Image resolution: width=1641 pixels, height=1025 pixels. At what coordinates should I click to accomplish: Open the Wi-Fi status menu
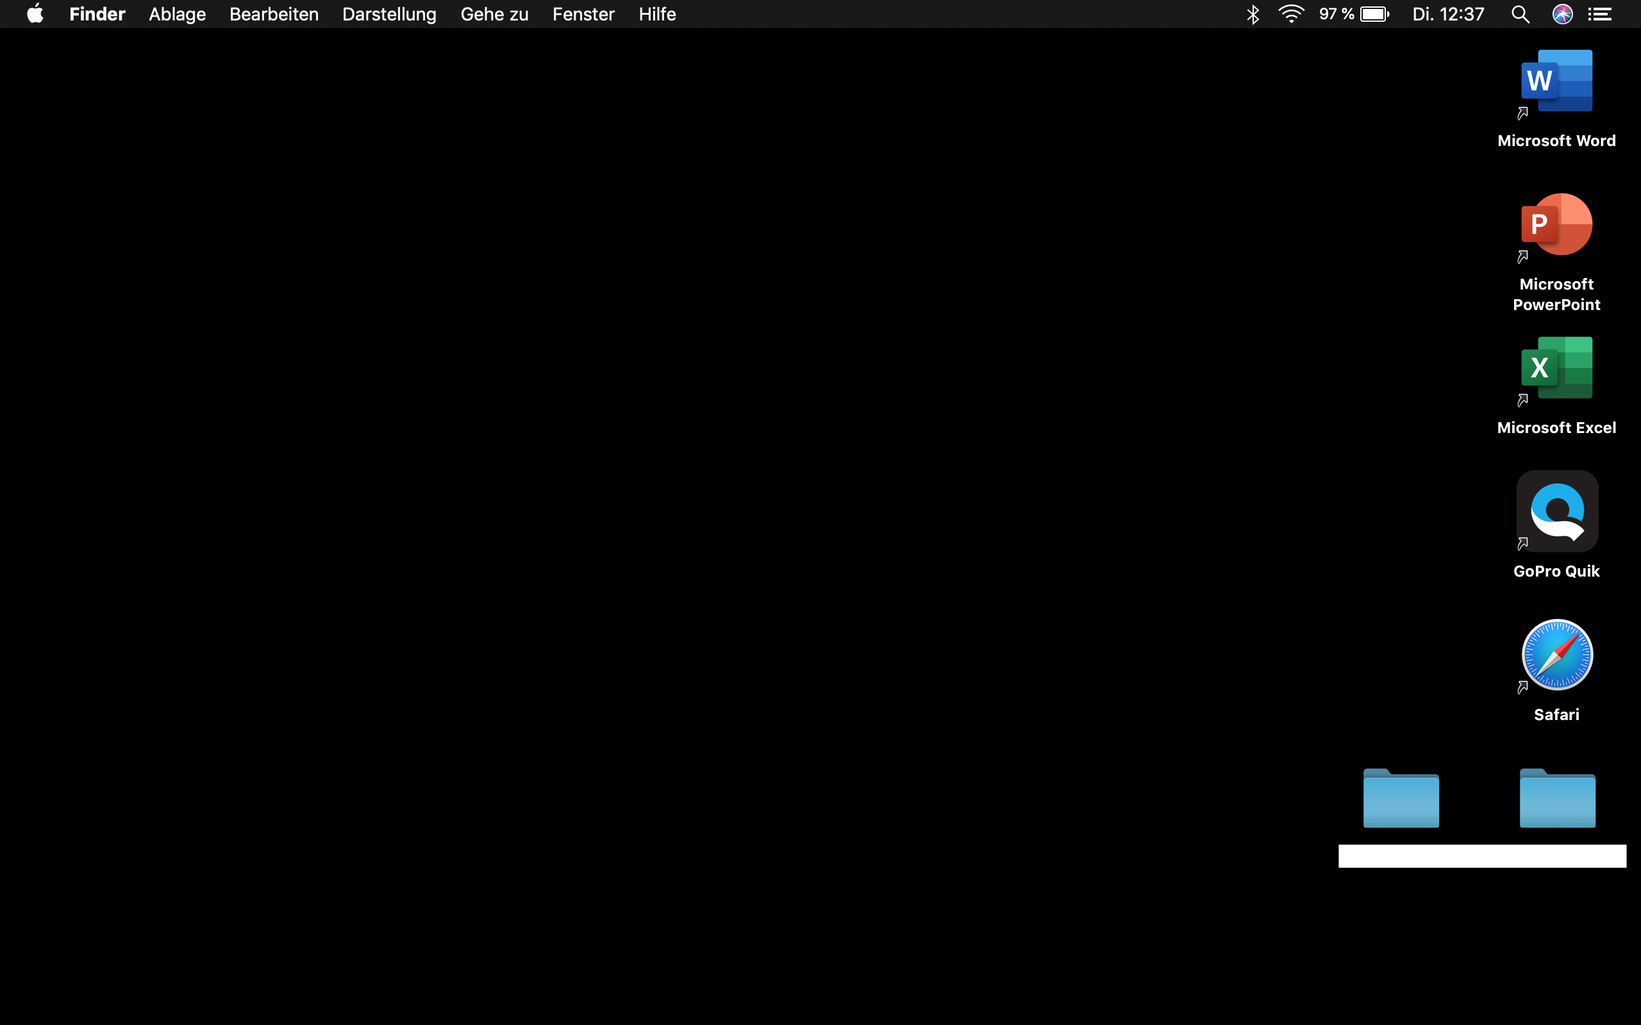1291,14
